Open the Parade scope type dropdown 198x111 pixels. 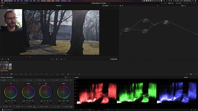[x=186, y=77]
